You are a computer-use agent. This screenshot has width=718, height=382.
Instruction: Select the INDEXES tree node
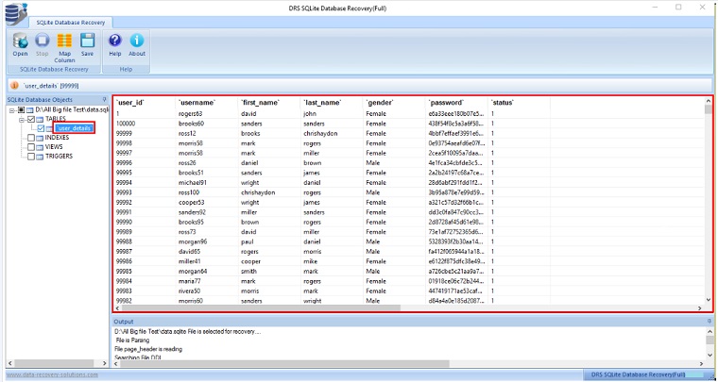click(x=58, y=138)
